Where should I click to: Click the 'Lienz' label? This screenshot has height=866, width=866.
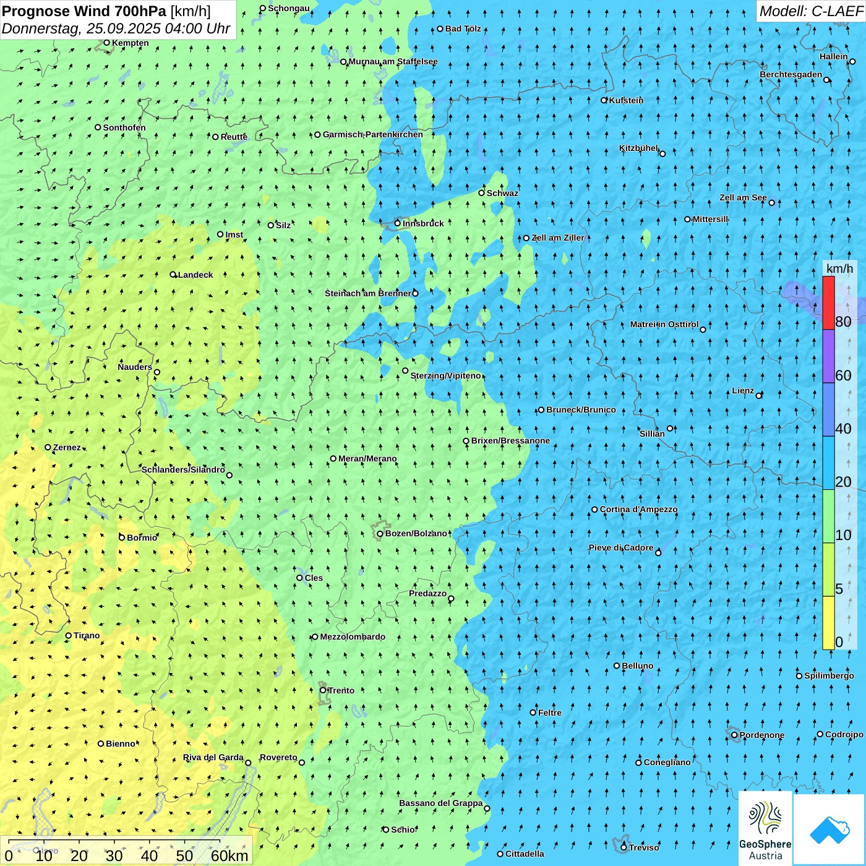743,391
